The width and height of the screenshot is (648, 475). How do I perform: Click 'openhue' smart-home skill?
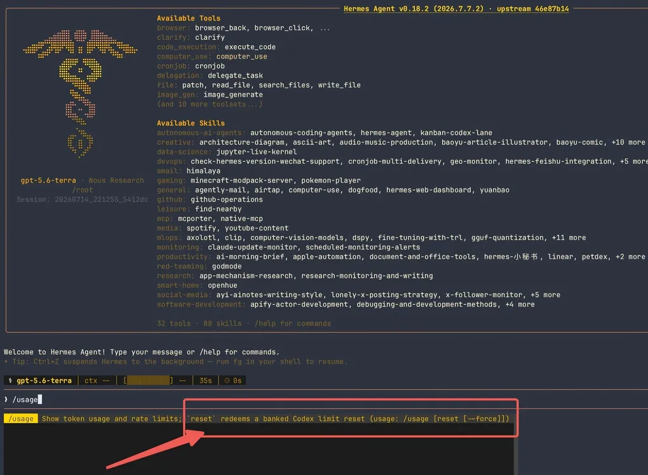pos(222,285)
